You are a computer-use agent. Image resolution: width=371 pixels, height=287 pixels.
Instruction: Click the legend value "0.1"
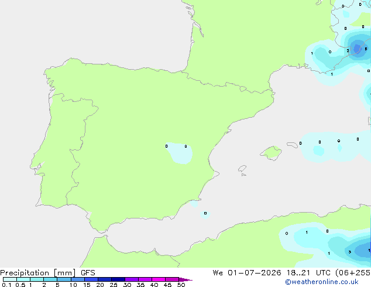pyautogui.click(x=6, y=285)
